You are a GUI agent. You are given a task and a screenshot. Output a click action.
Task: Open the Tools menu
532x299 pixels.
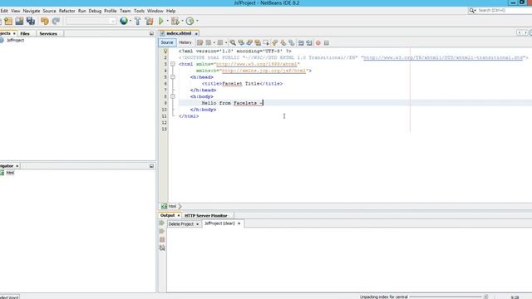(x=139, y=11)
